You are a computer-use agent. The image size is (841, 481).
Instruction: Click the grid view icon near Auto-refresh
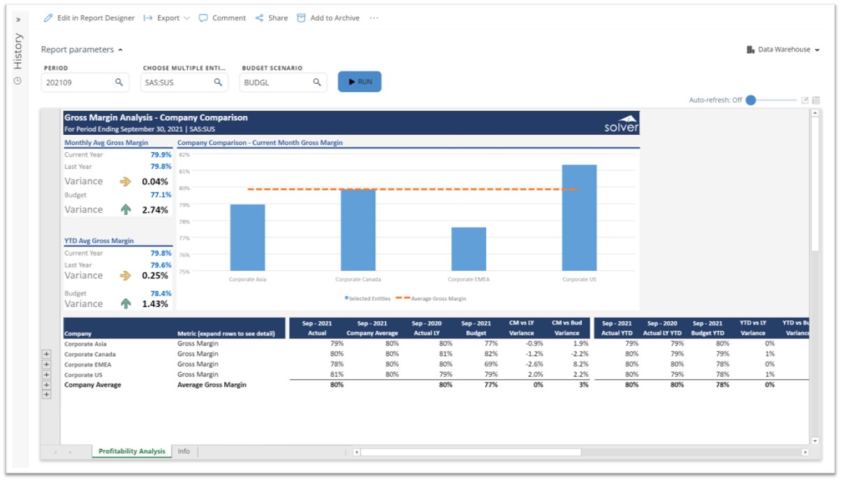(x=816, y=101)
